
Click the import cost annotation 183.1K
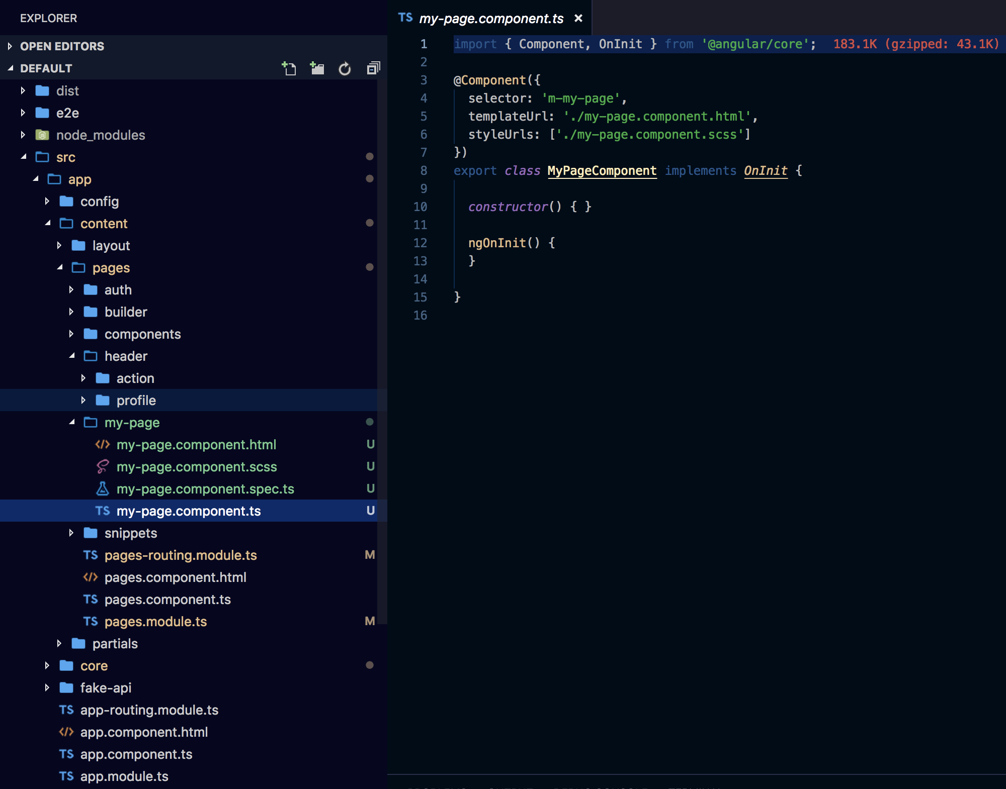pos(915,44)
